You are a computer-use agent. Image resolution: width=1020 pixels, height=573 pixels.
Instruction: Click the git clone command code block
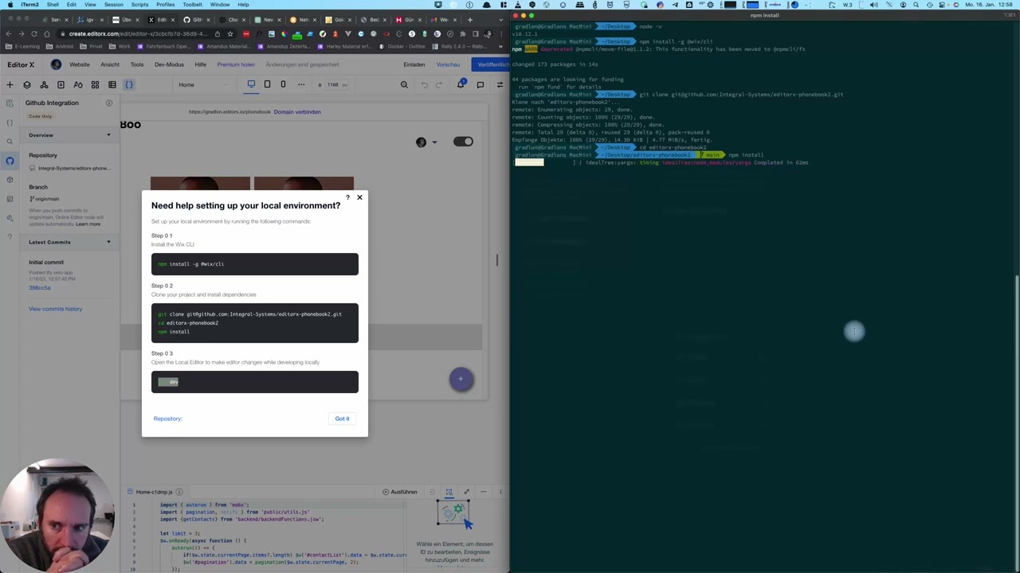pyautogui.click(x=255, y=323)
